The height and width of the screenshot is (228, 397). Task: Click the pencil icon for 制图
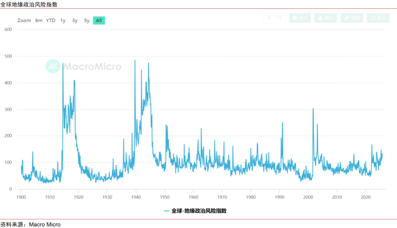click(346, 18)
